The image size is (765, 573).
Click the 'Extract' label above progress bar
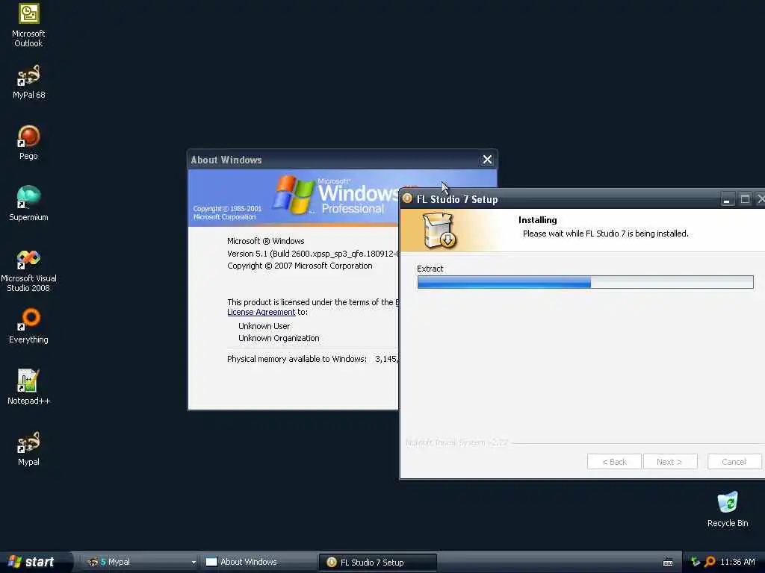pos(430,269)
